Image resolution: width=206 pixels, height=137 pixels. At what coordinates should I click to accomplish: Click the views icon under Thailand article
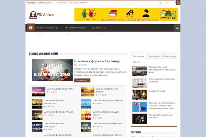coord(80,65)
